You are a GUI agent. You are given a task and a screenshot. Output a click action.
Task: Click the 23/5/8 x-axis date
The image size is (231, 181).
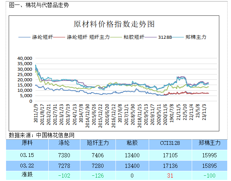[x=198, y=111]
